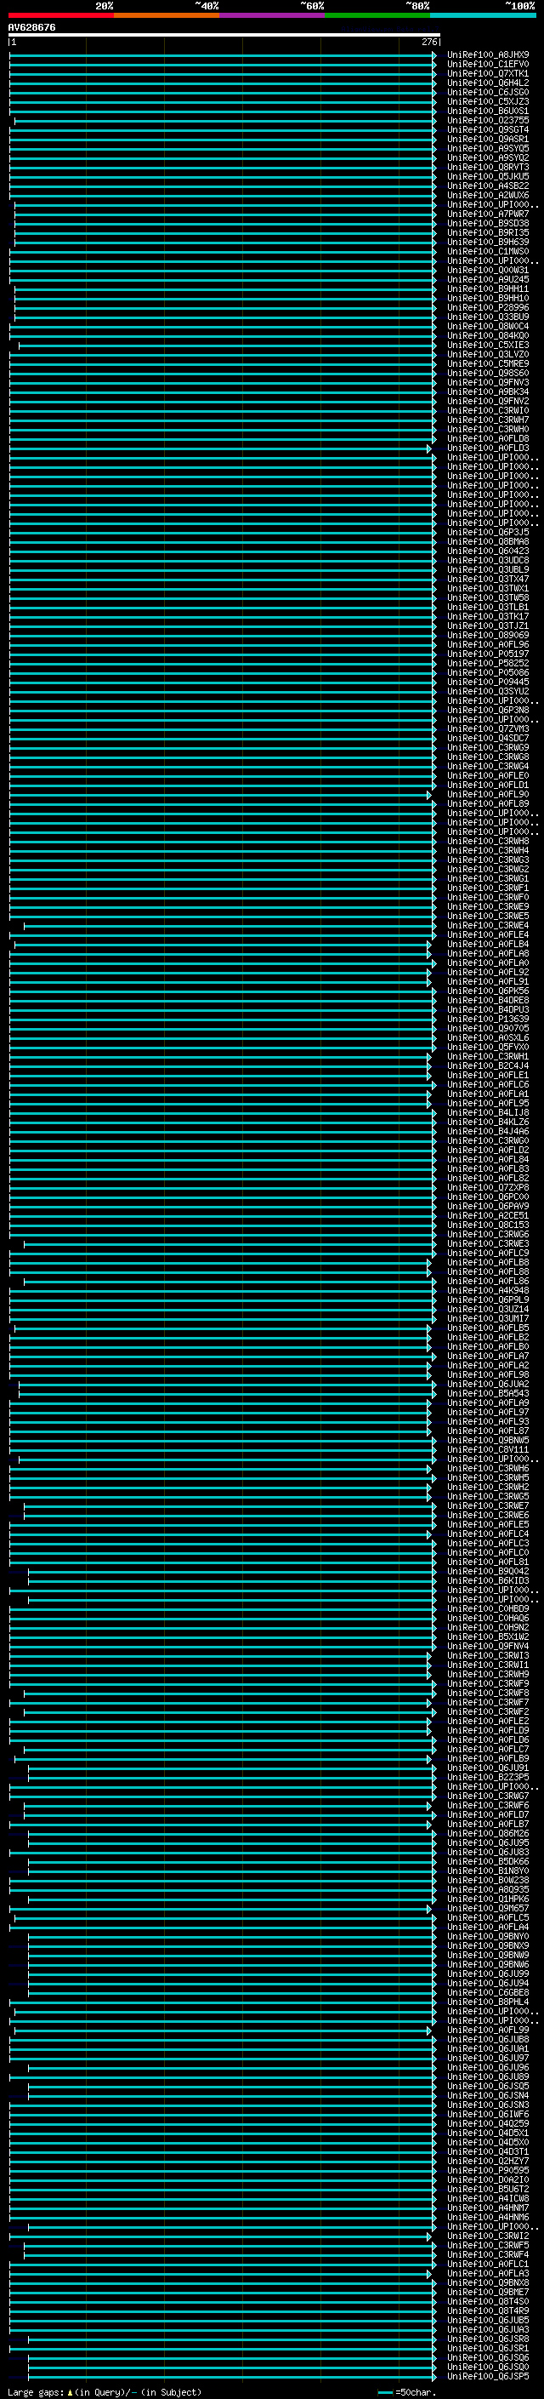Click label UniRef100_Q6IWF6
544x2399 pixels.
pyautogui.click(x=488, y=2114)
